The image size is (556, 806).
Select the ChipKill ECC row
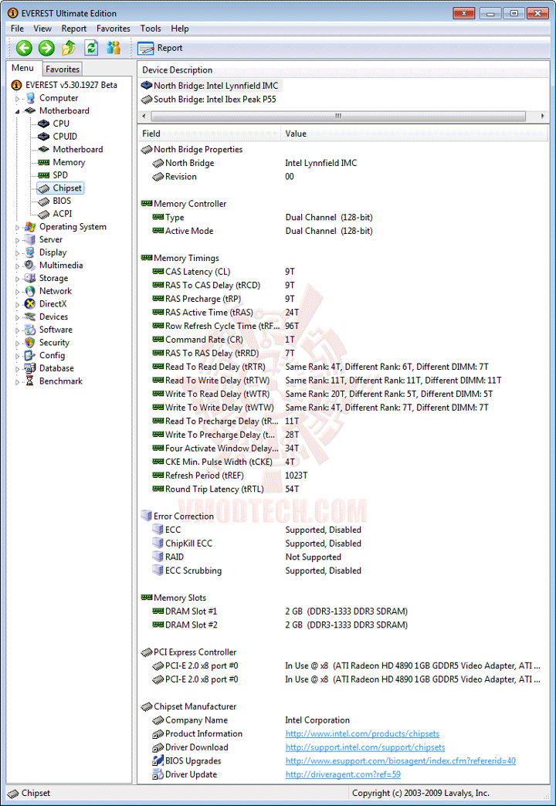click(x=343, y=544)
